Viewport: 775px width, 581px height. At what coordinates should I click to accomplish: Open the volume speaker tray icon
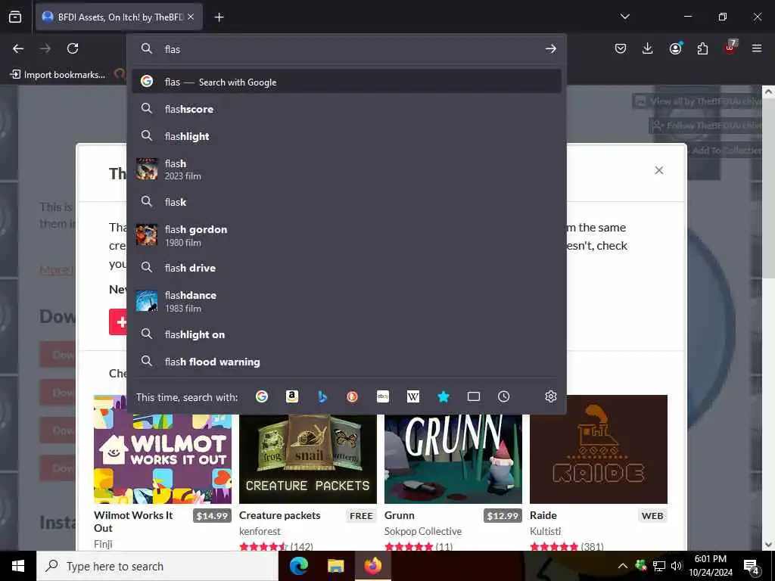(677, 566)
